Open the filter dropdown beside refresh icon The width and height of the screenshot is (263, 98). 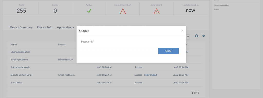(188, 37)
